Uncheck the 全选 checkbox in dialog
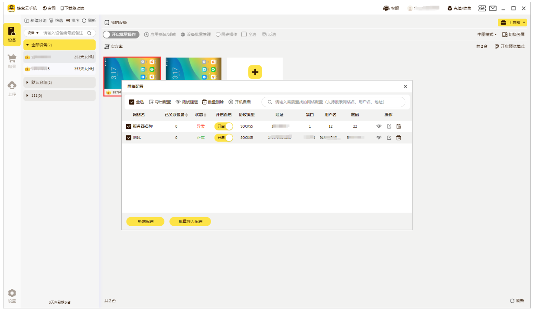Viewport: 533px width, 311px height. (x=132, y=102)
